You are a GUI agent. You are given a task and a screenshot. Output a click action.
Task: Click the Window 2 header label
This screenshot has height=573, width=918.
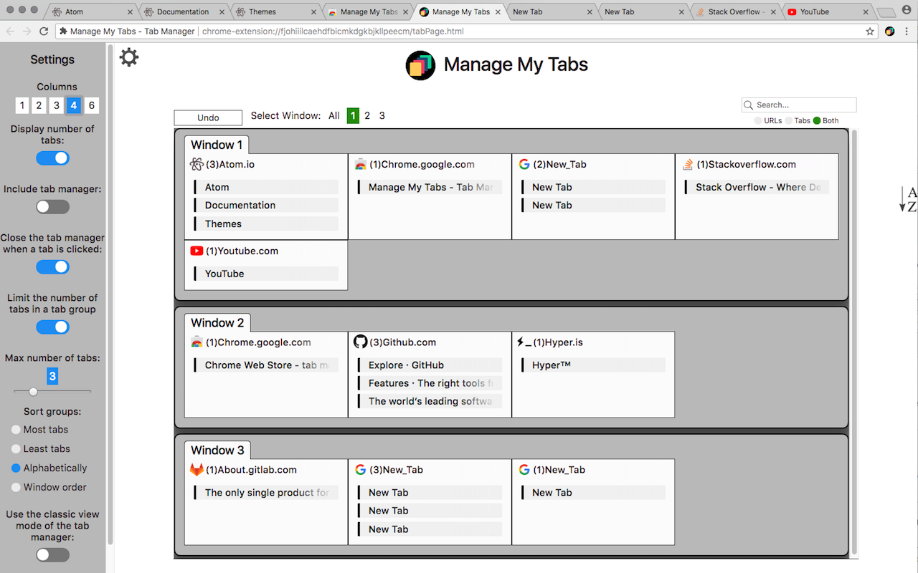coord(217,323)
